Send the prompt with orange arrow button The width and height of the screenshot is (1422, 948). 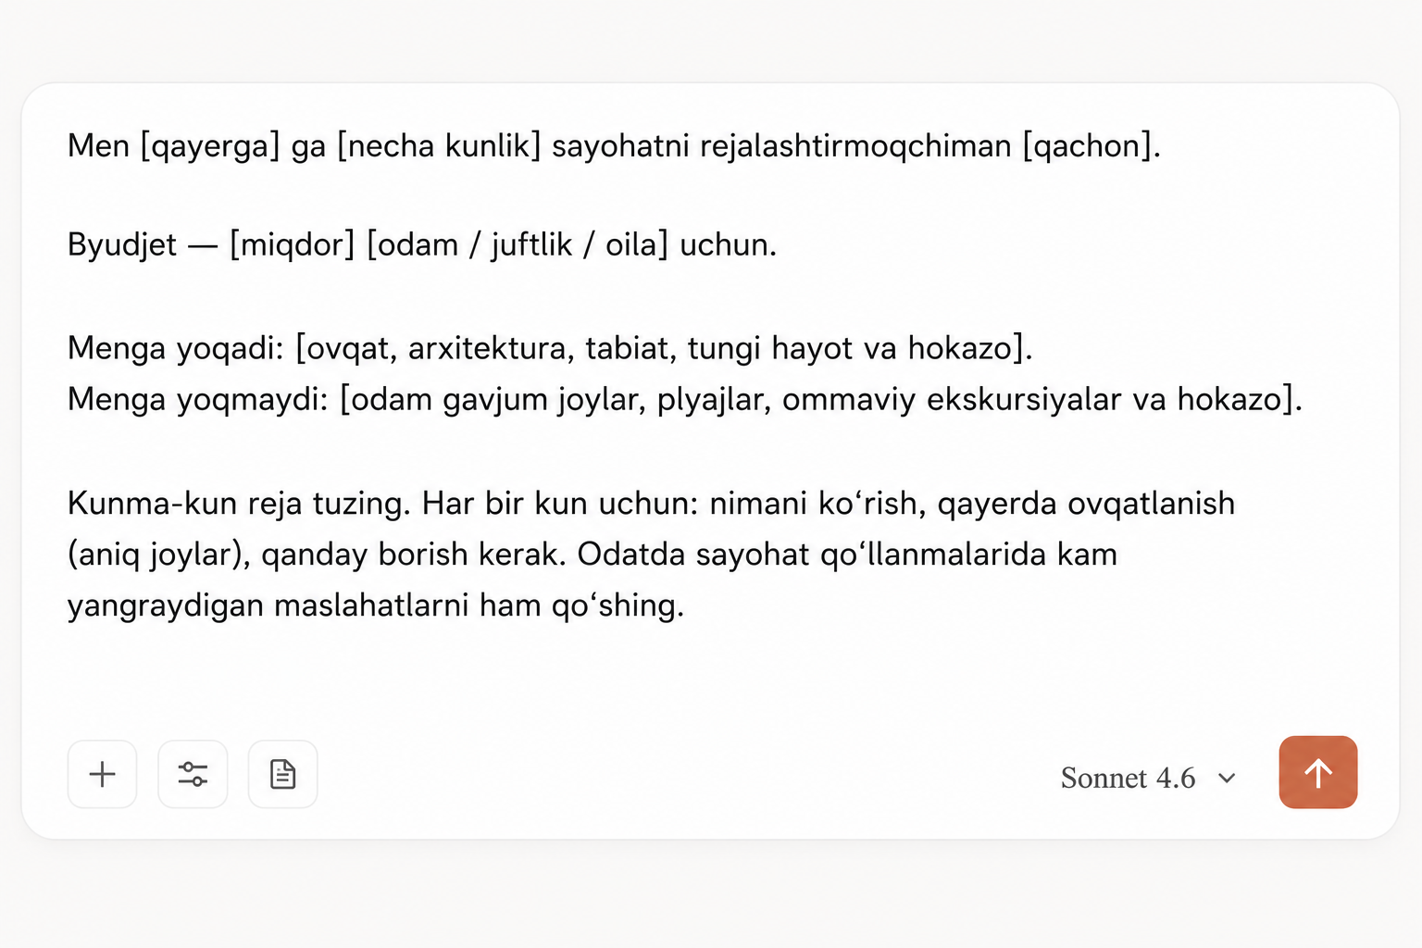tap(1318, 772)
